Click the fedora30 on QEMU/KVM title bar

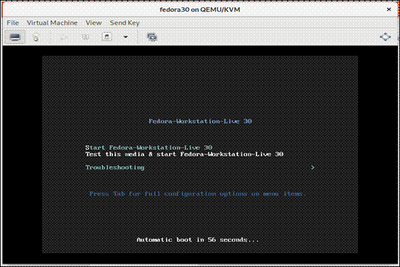pos(200,10)
